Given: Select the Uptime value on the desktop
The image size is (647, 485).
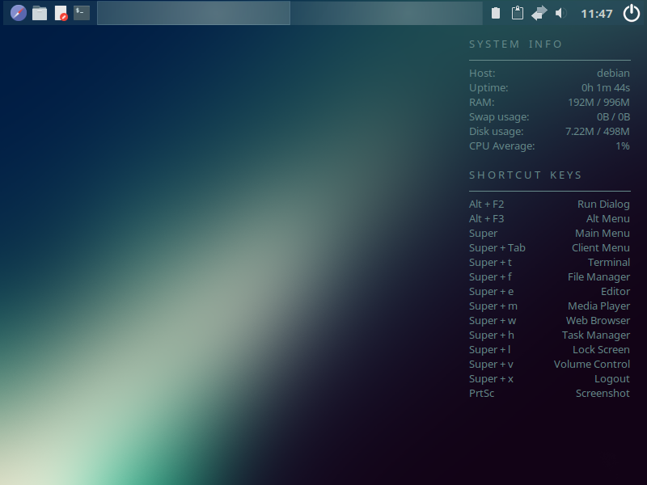Looking at the screenshot, I should pos(605,88).
